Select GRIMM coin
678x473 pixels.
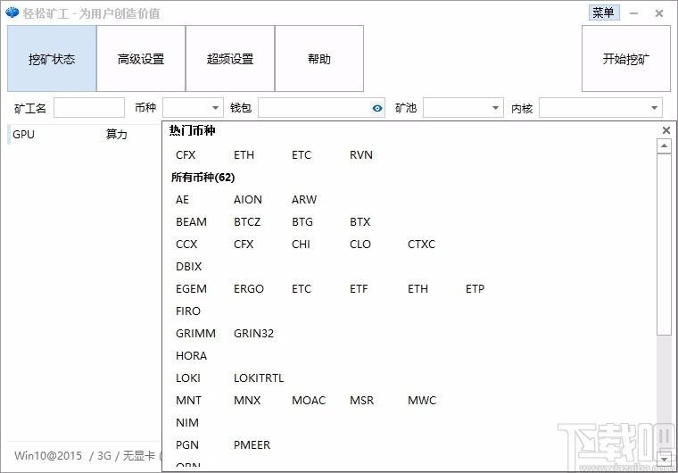(x=195, y=333)
